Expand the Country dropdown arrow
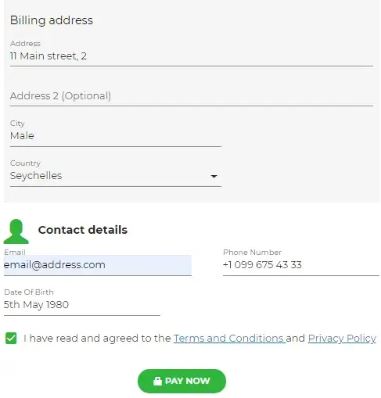Screen dimensions: 381x398 [214, 177]
